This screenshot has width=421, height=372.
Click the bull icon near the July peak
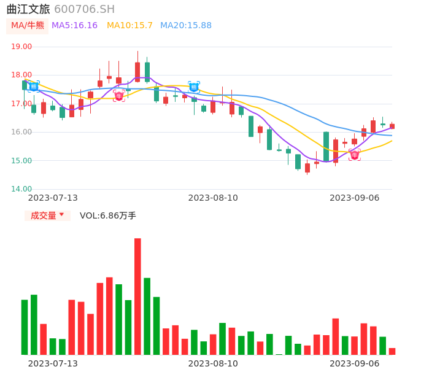point(119,96)
